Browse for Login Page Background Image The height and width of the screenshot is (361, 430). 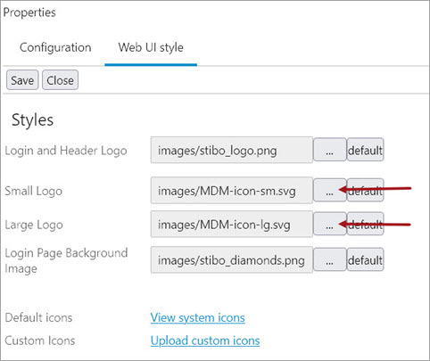[330, 259]
